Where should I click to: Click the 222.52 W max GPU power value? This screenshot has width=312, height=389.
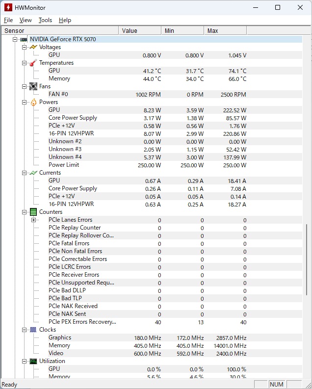pos(234,110)
